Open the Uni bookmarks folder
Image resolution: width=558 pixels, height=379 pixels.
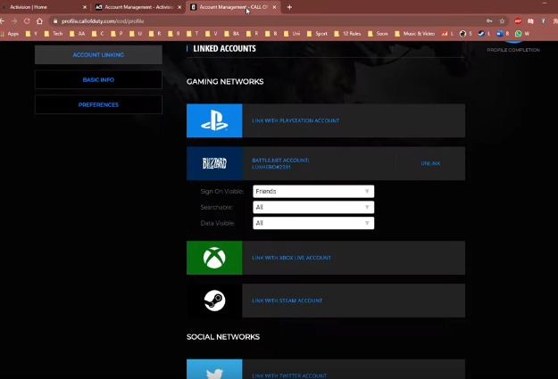292,34
